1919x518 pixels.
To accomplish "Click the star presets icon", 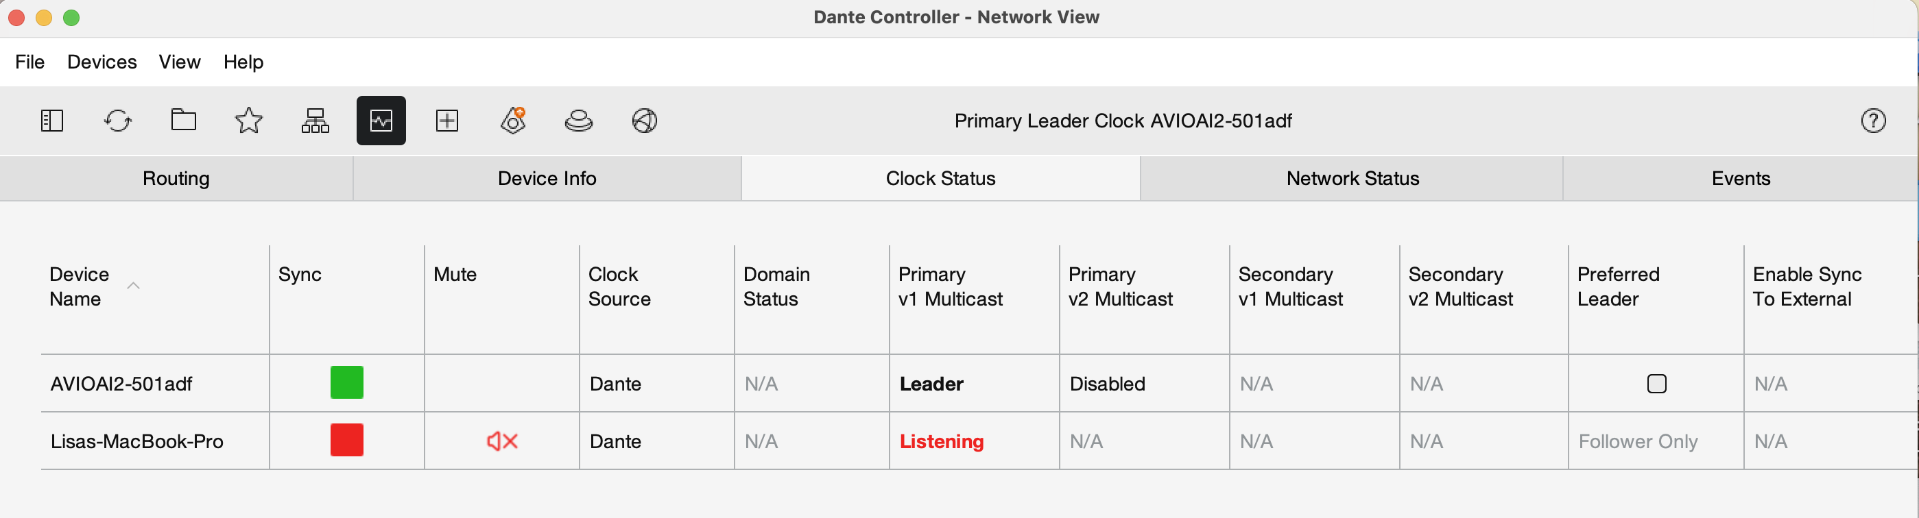I will pyautogui.click(x=249, y=121).
